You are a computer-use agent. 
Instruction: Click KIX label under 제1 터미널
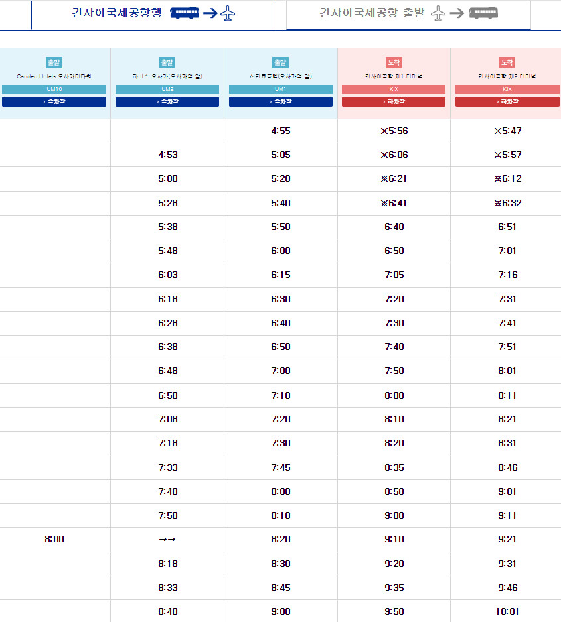point(394,90)
